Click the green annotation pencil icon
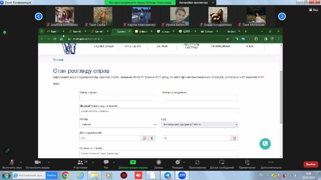 point(7,151)
